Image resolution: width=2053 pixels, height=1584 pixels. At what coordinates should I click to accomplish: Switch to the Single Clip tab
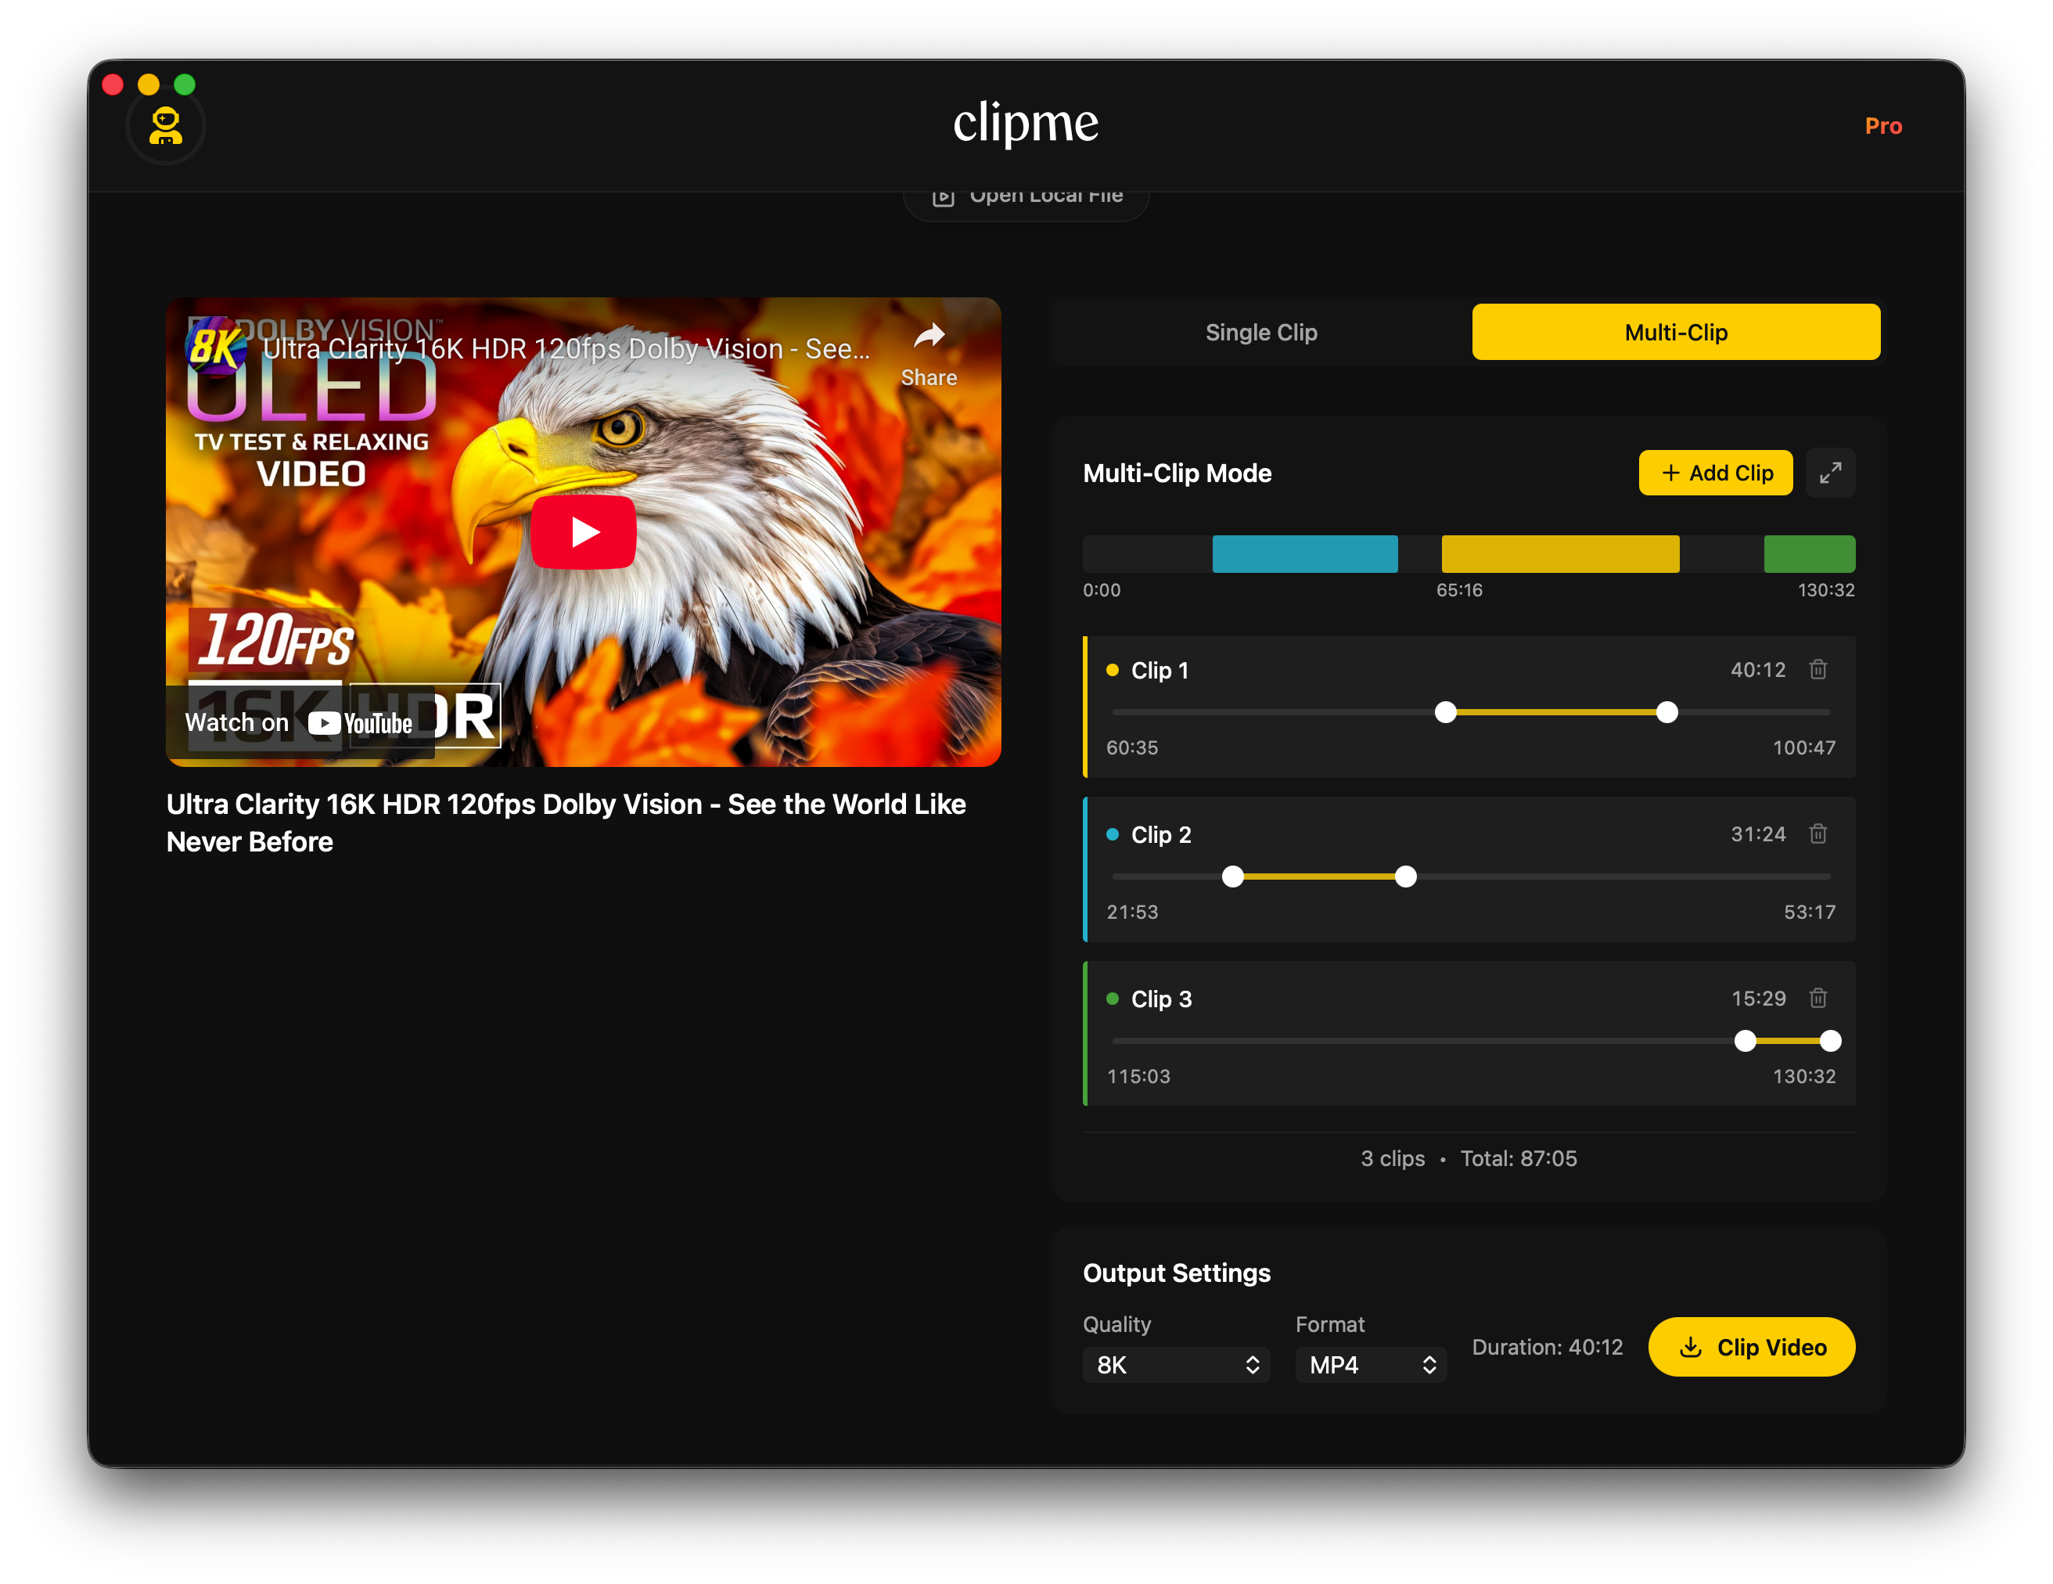pos(1261,332)
